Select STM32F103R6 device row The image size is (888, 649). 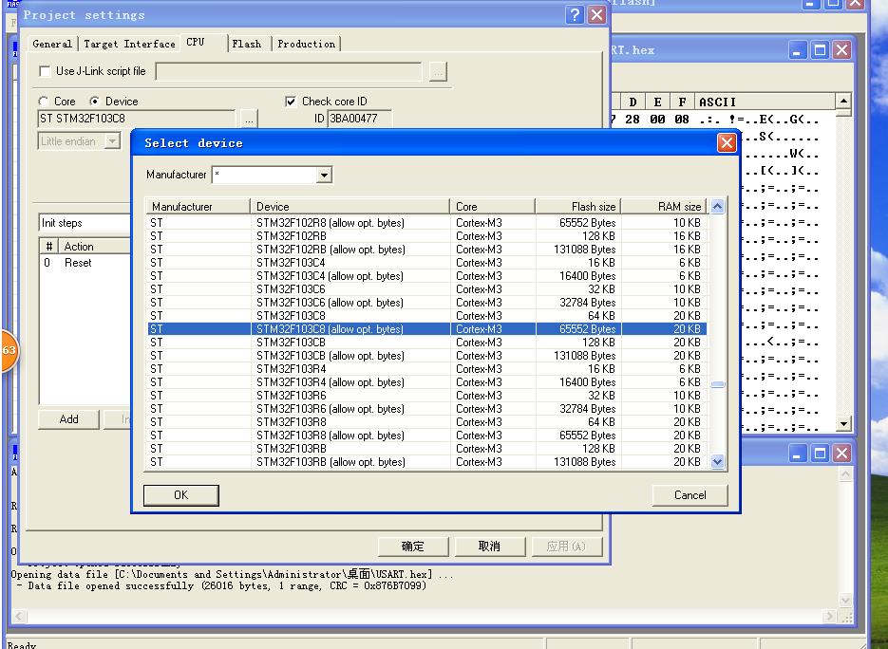click(427, 396)
